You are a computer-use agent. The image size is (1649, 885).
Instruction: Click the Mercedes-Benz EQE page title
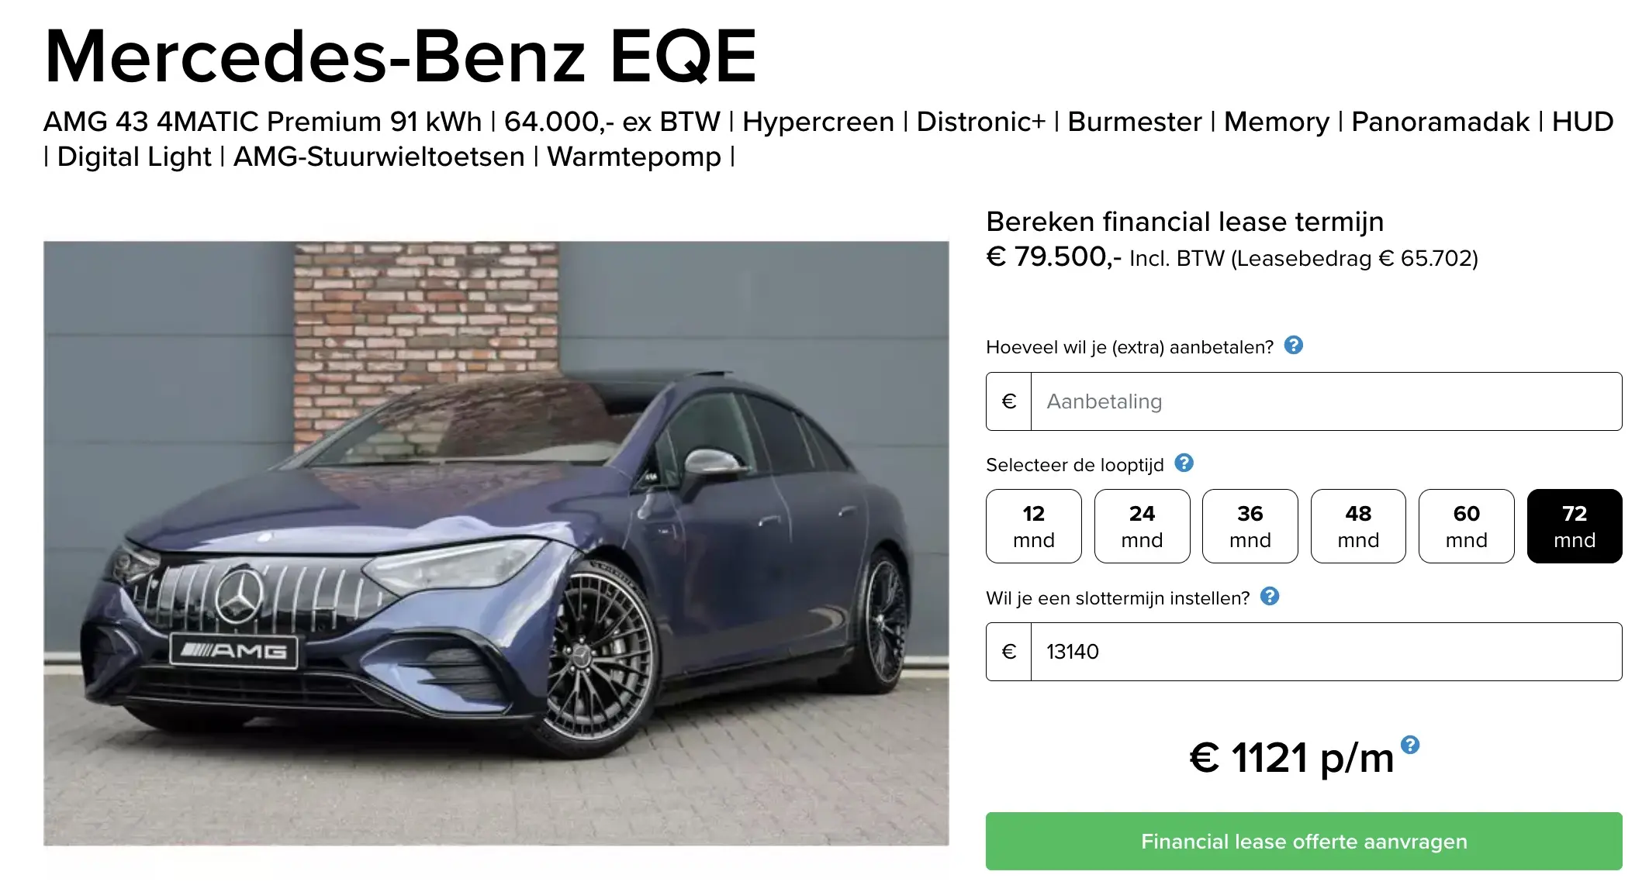tap(400, 56)
